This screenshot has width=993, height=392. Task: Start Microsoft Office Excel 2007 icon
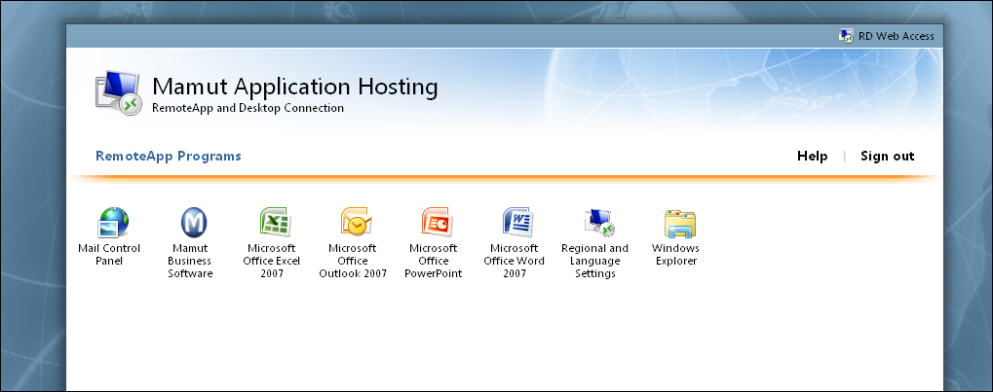(275, 223)
